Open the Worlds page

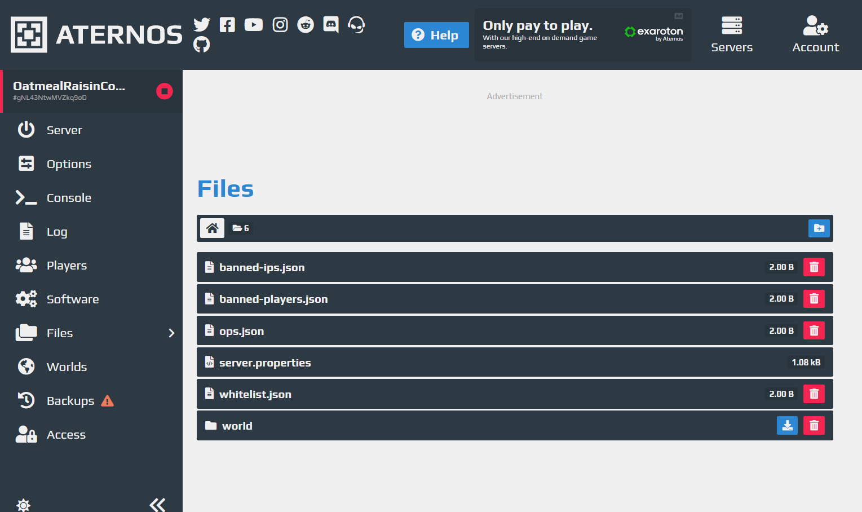(x=91, y=367)
